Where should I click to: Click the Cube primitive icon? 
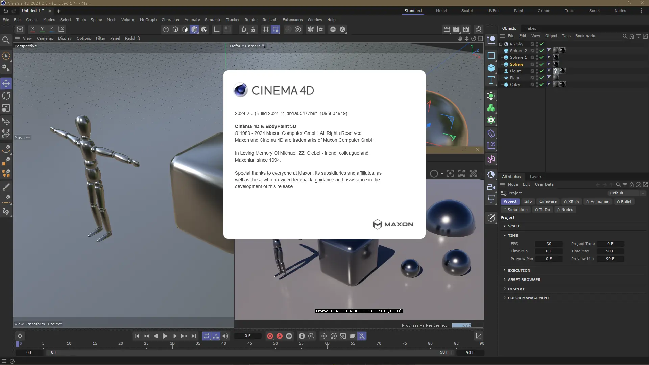point(491,68)
